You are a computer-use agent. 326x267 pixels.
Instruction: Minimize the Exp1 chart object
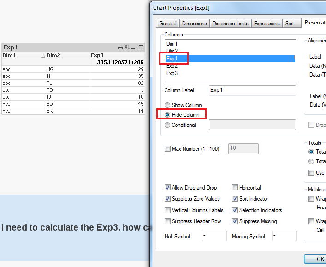134,47
